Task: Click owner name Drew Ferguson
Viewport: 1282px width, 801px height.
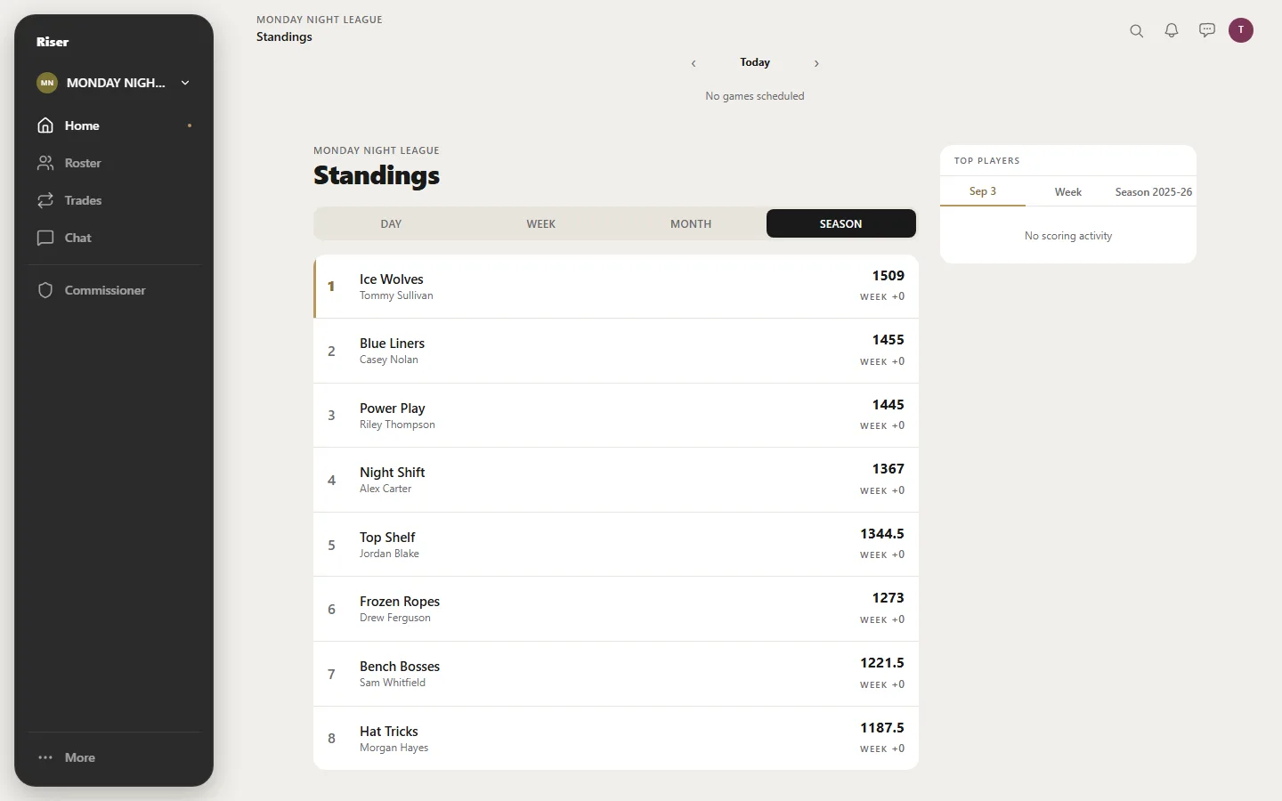Action: 395,618
